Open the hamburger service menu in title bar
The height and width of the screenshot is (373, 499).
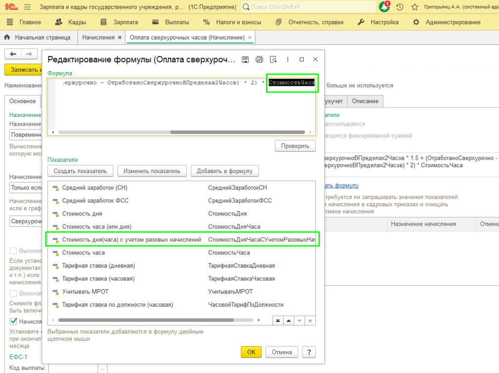(x=27, y=7)
